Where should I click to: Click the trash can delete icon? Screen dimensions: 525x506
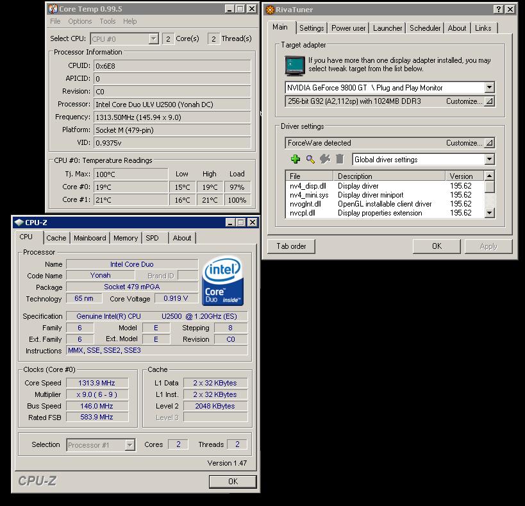[340, 160]
